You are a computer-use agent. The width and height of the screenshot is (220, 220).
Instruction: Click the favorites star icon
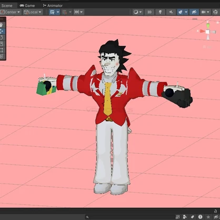(x=208, y=217)
